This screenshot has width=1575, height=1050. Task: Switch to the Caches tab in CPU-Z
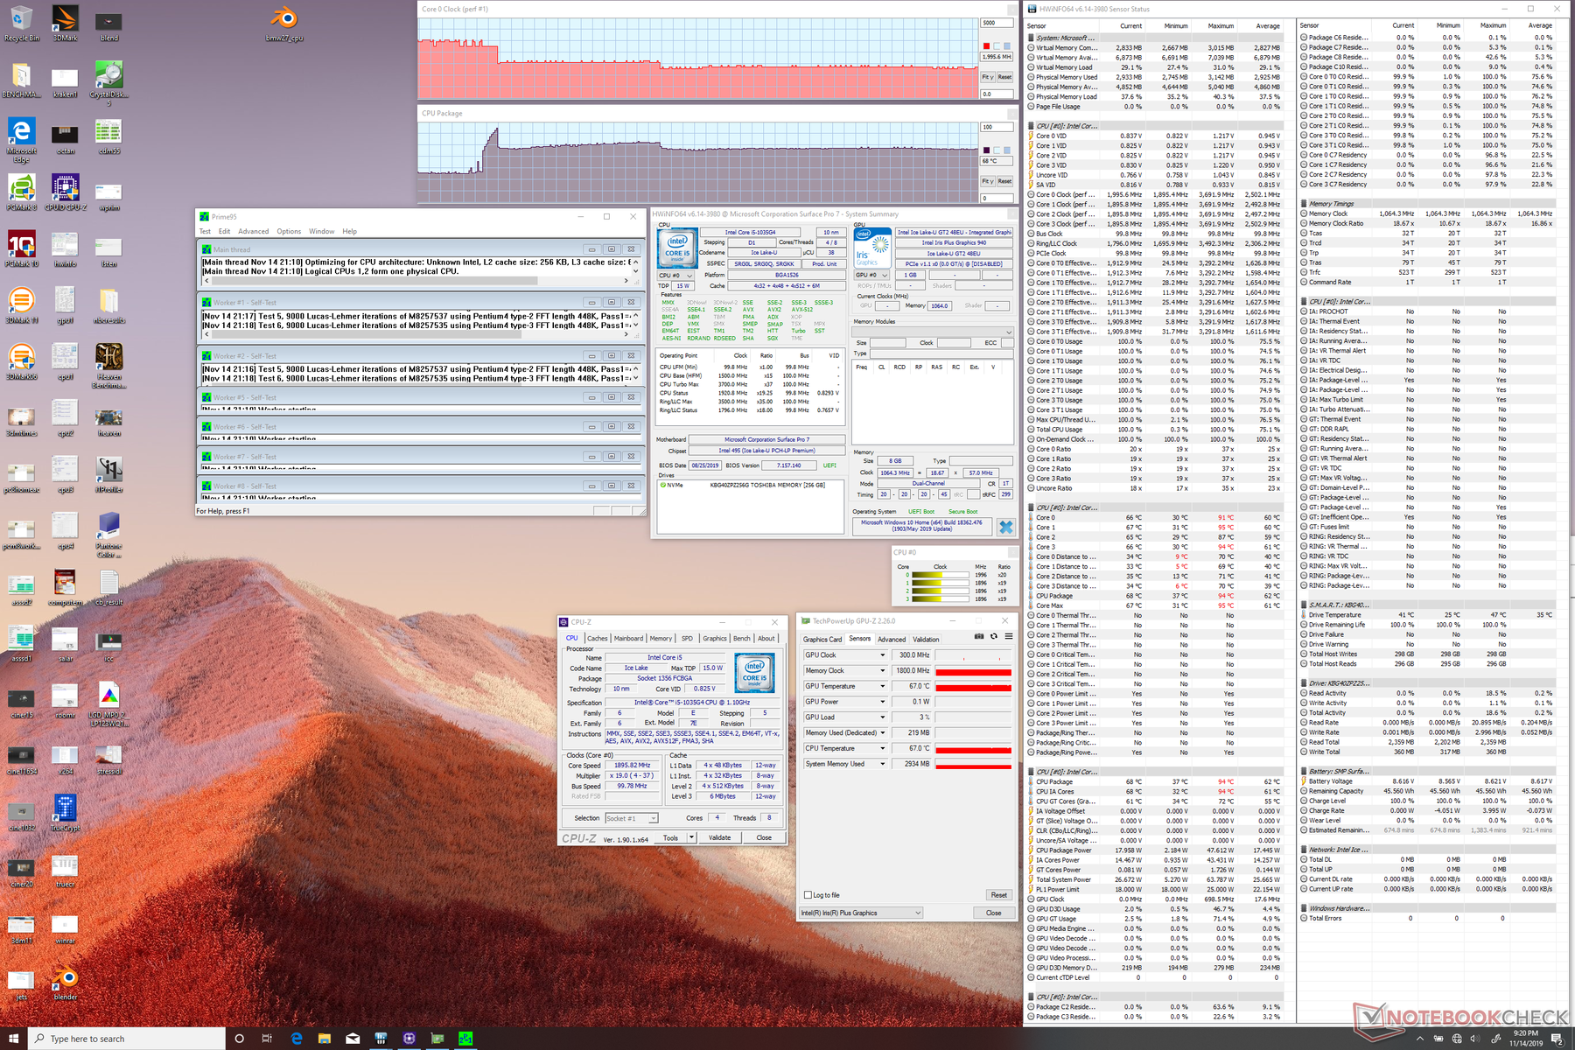[x=598, y=639]
